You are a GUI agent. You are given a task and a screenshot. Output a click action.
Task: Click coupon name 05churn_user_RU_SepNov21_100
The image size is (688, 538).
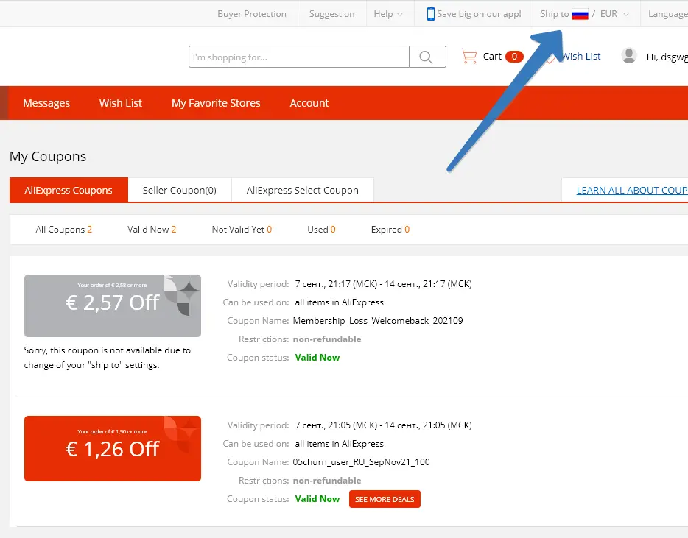[361, 461]
